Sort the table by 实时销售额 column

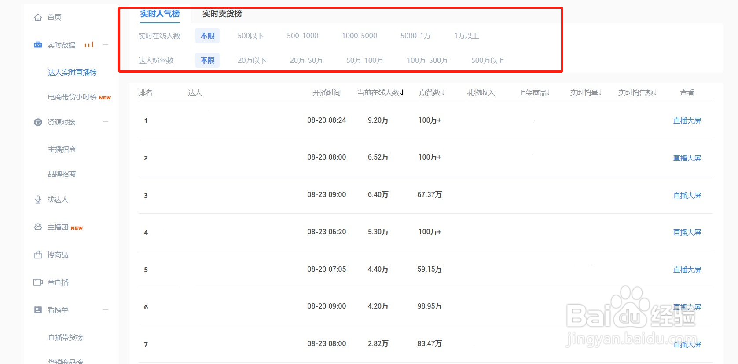coord(637,93)
